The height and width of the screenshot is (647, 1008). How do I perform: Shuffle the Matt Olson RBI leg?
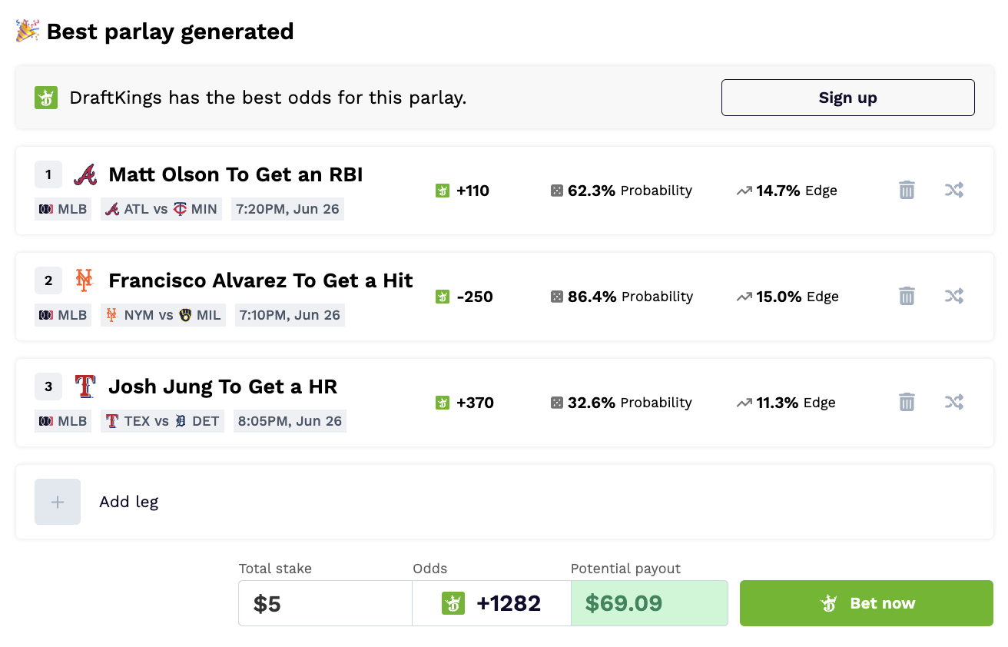(954, 190)
